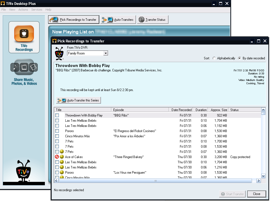Close the Pick Recordings dialog using the title bar X
This screenshot has width=270, height=201.
265,41
